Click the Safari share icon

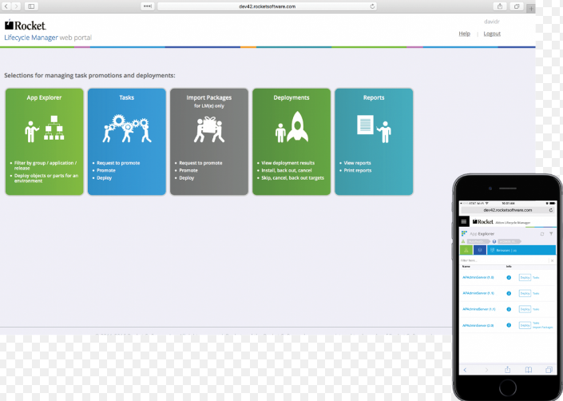point(499,6)
